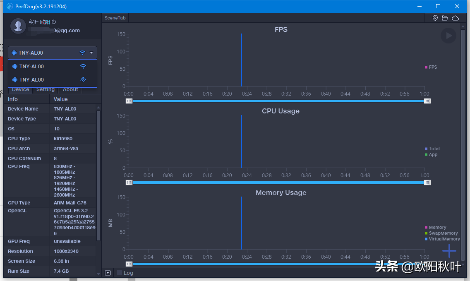Click the play/record button
Screen dimensions: 470x281
coord(448,36)
